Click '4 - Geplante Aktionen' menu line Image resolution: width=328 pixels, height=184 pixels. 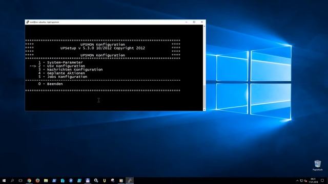[61, 73]
